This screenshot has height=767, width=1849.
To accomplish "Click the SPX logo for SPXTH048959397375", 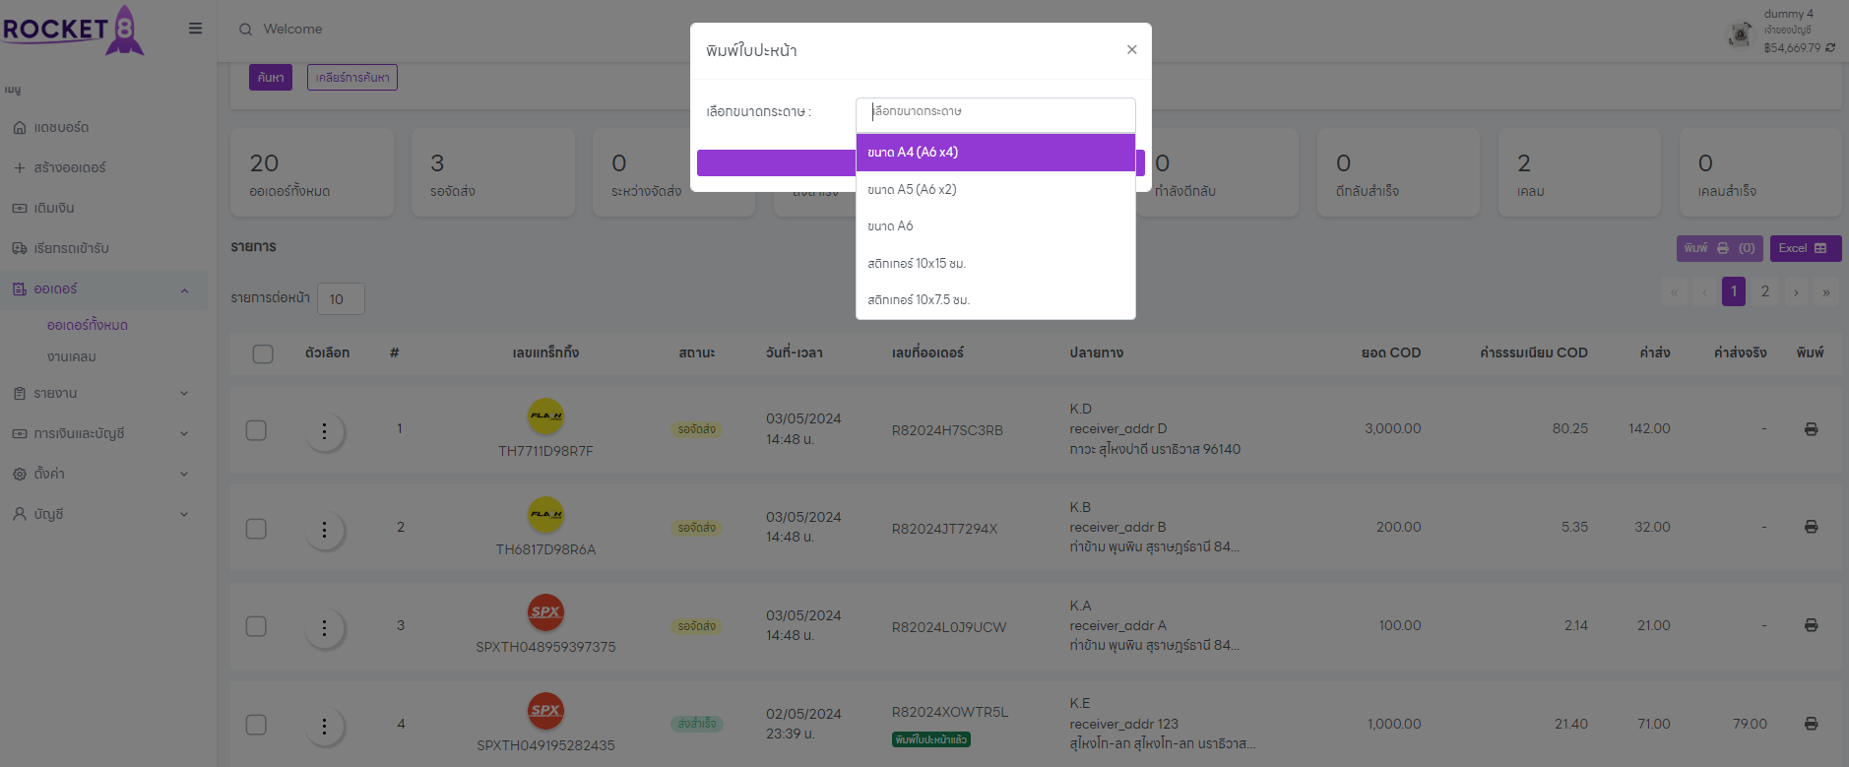I will coord(545,611).
